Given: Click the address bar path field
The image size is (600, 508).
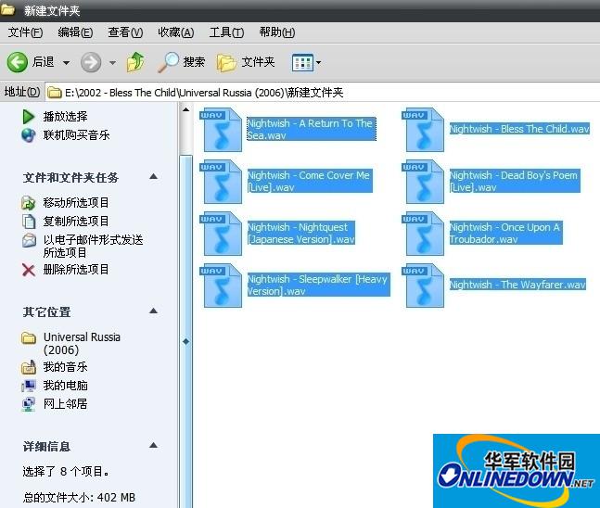Looking at the screenshot, I should pyautogui.click(x=322, y=92).
